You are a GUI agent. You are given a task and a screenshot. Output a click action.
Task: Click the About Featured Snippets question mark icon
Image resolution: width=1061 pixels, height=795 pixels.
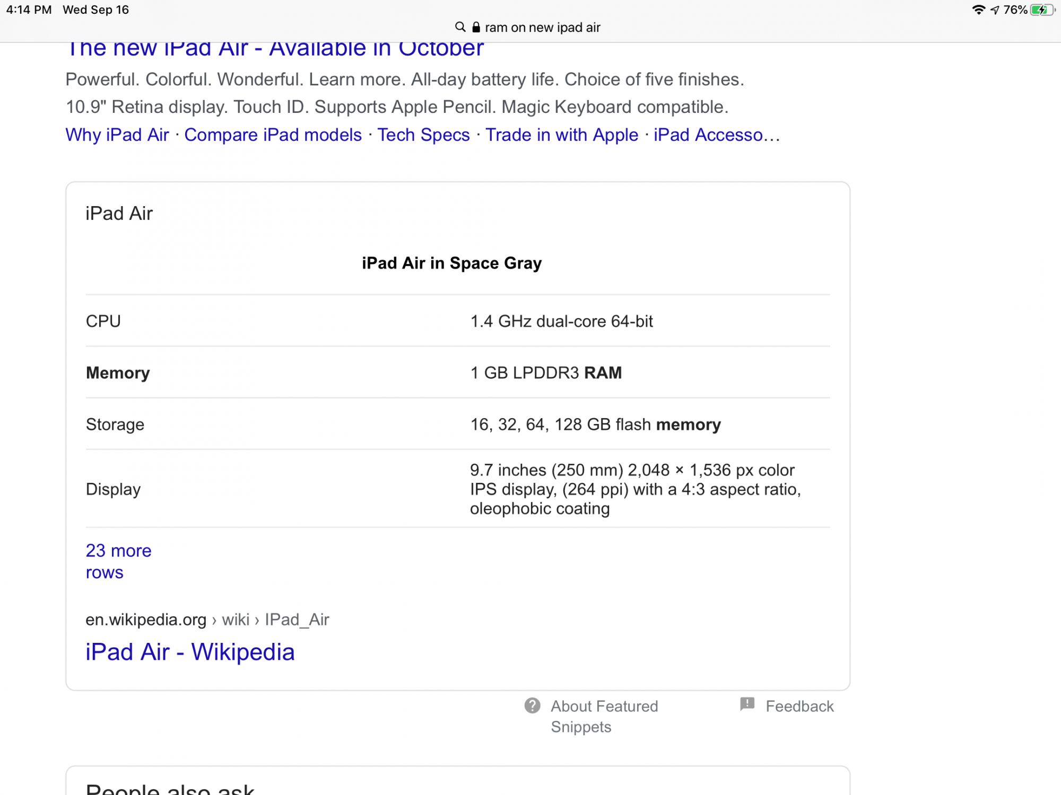point(532,705)
